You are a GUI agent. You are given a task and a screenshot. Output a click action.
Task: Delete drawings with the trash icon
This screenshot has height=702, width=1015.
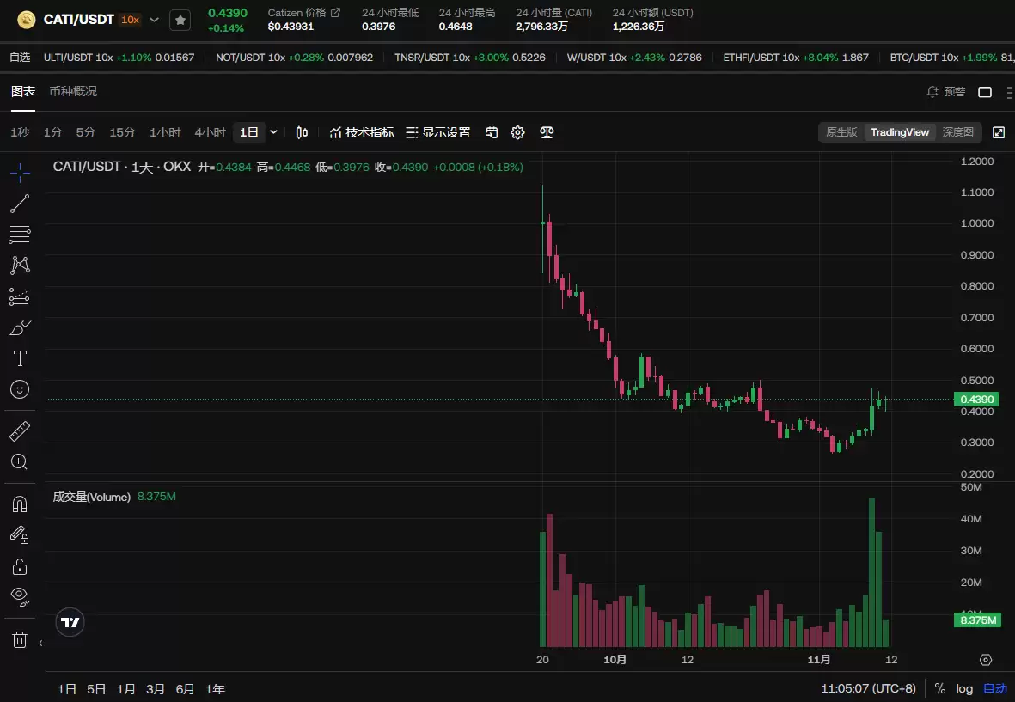pyautogui.click(x=20, y=639)
